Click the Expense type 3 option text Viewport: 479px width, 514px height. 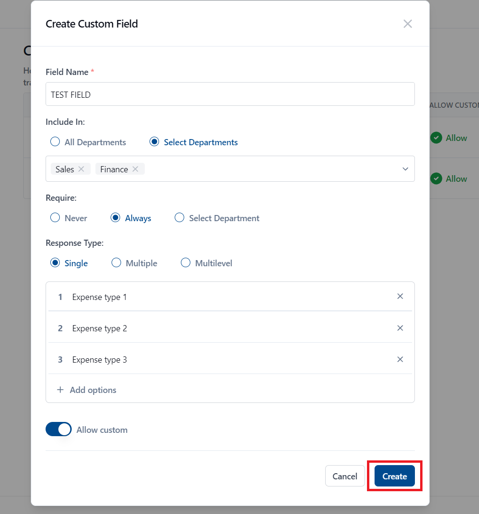pos(99,360)
